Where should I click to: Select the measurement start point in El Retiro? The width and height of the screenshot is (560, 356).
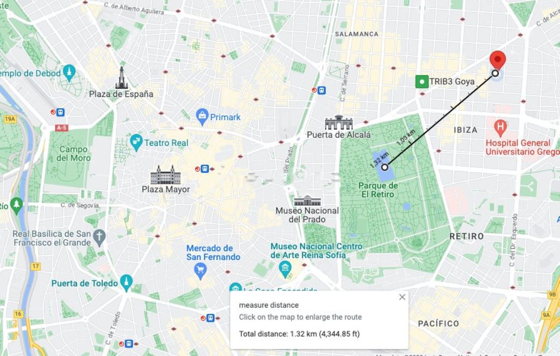point(385,167)
